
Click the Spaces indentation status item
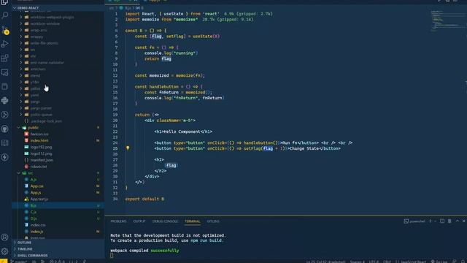click(x=357, y=262)
